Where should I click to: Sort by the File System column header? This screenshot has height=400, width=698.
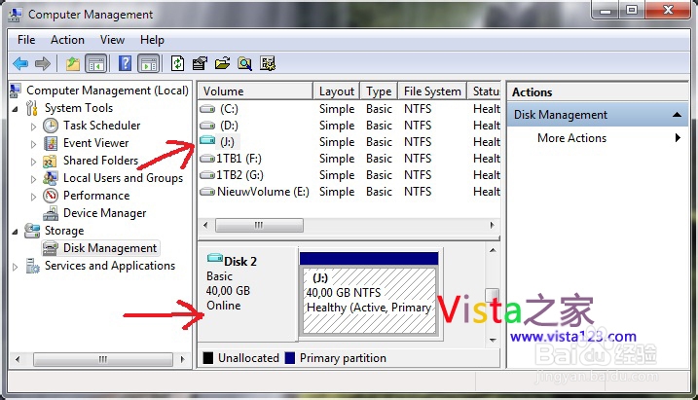point(432,91)
